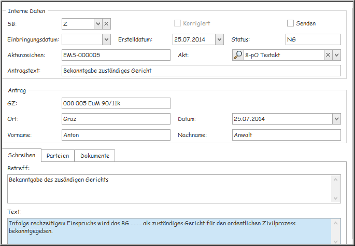Select the Schreiben tab
This screenshot has height=246, width=355.
pyautogui.click(x=22, y=155)
